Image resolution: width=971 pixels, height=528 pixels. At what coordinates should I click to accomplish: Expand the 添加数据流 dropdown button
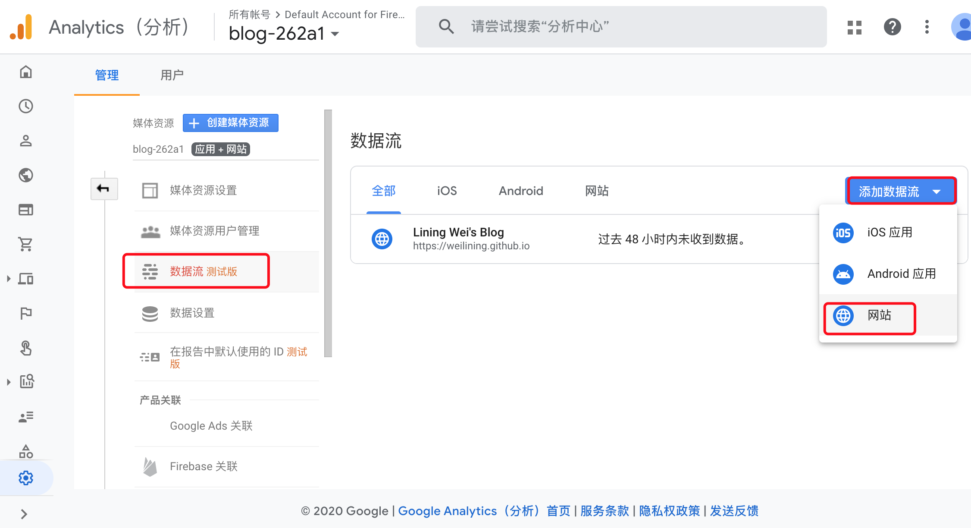click(900, 191)
